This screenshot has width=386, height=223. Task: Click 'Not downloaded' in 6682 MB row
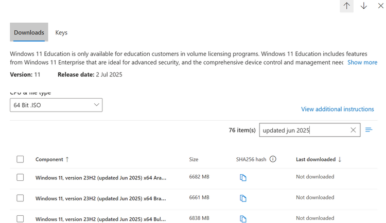(315, 177)
